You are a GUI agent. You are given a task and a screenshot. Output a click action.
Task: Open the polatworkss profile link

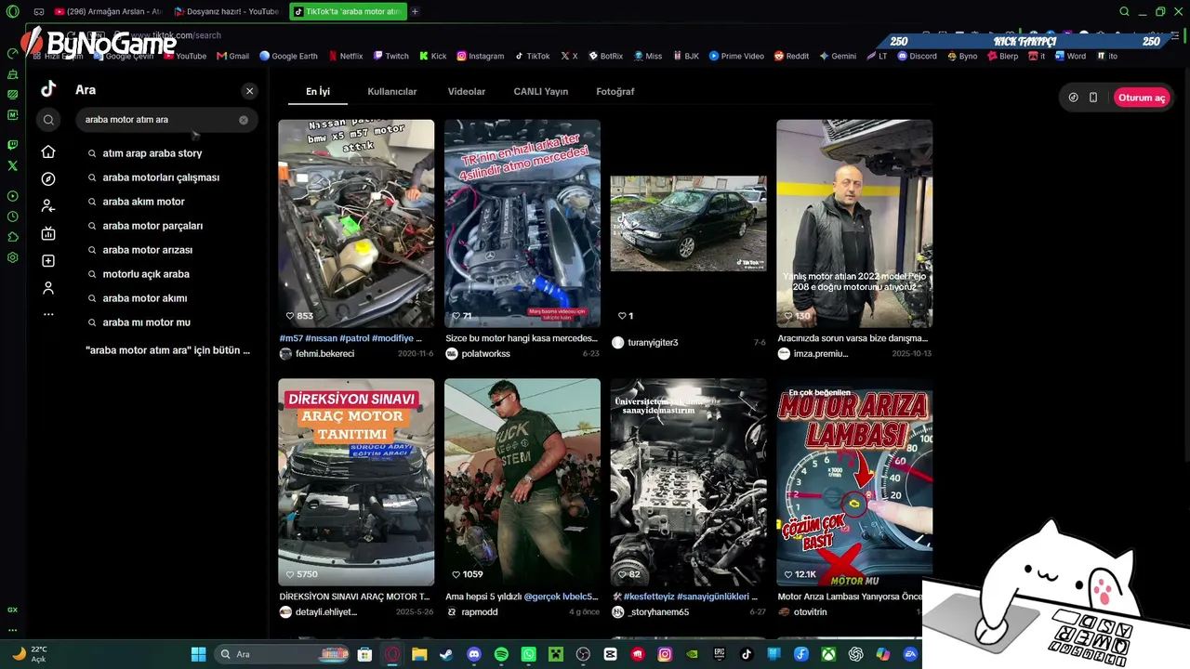tap(485, 354)
